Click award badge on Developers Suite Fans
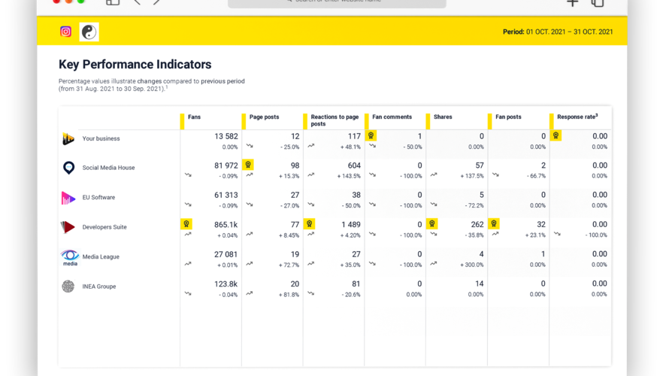This screenshot has width=669, height=376. coord(186,224)
